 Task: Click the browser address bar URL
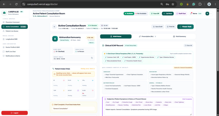42,4
